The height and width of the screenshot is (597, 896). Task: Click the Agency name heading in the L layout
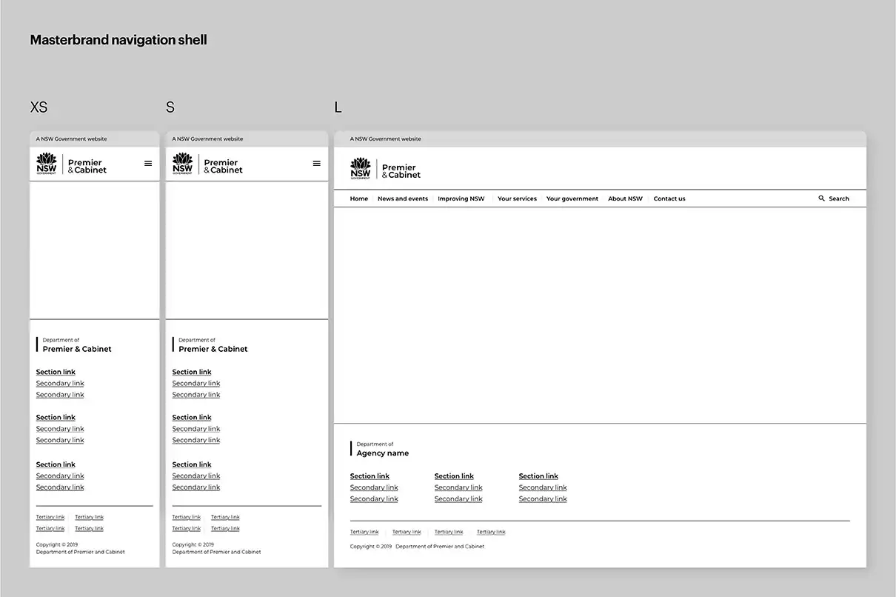click(x=381, y=453)
